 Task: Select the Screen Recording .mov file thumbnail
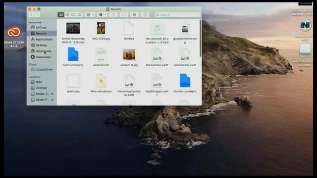point(73,28)
